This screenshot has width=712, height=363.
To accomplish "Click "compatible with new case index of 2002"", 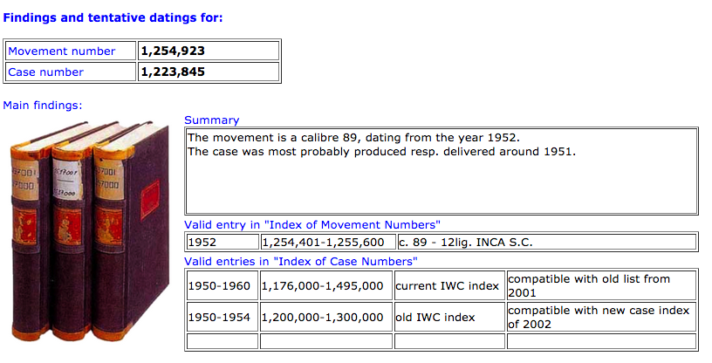I will (599, 318).
